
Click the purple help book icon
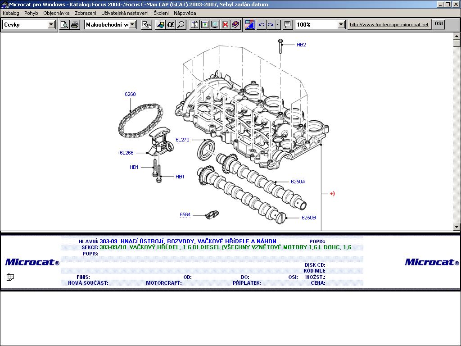[x=235, y=24]
